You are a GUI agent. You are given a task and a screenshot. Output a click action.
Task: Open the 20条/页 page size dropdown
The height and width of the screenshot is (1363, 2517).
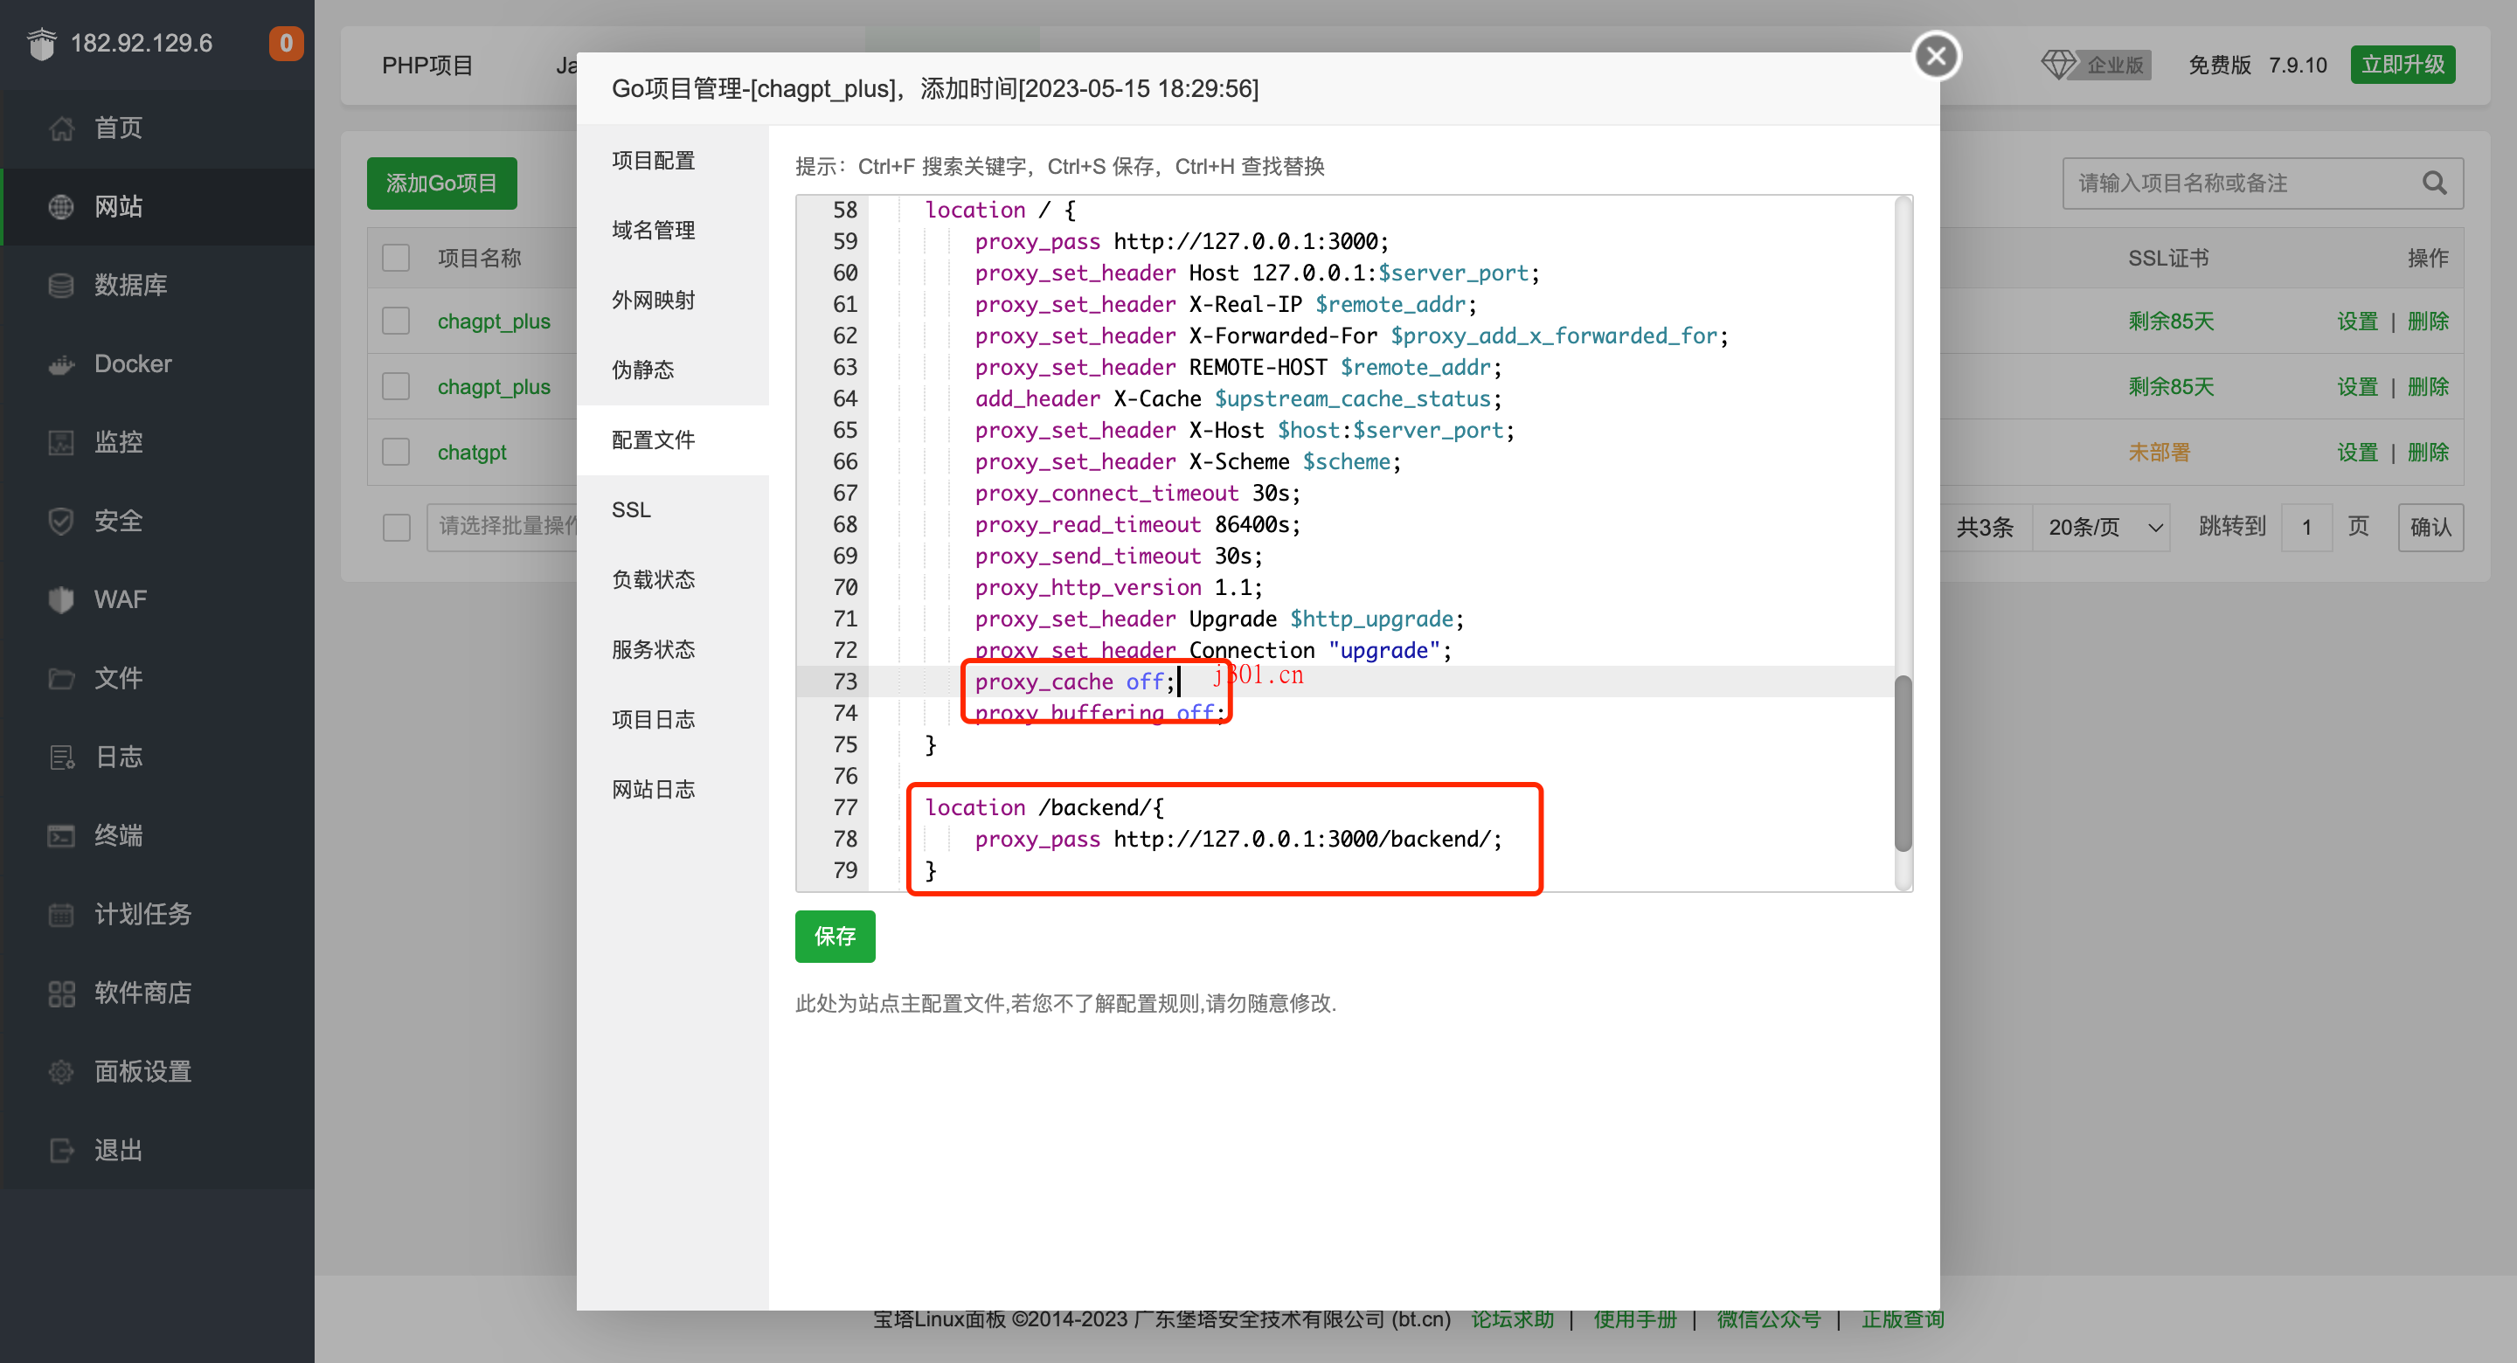coord(2101,527)
